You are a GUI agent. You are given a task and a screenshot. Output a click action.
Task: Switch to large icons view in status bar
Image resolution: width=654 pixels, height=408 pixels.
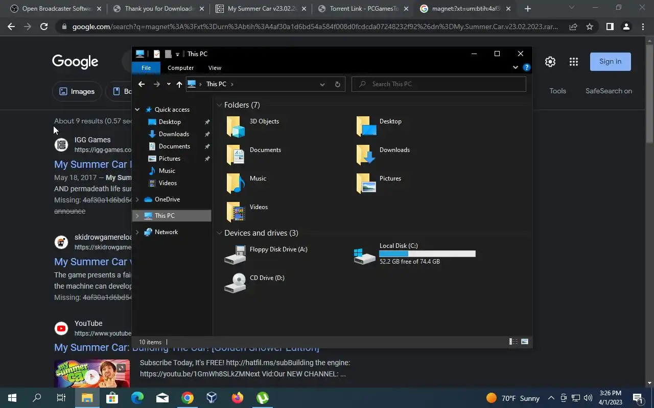click(x=525, y=342)
